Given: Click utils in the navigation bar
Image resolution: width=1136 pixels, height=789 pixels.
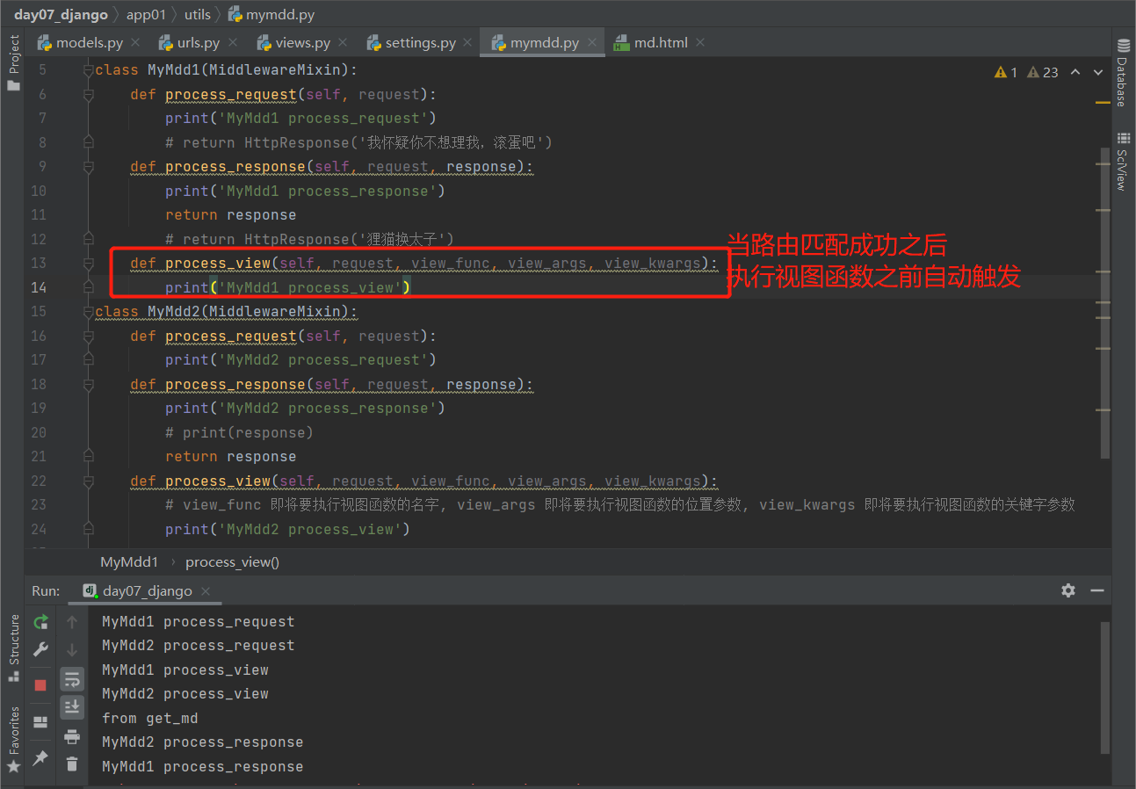Looking at the screenshot, I should 198,14.
